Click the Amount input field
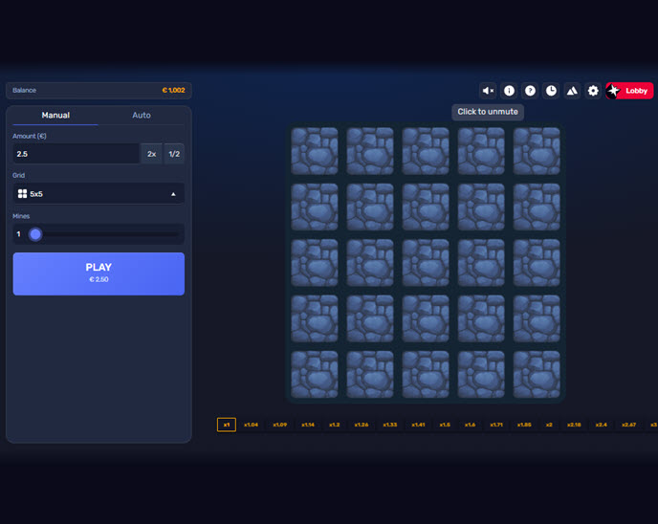 77,154
